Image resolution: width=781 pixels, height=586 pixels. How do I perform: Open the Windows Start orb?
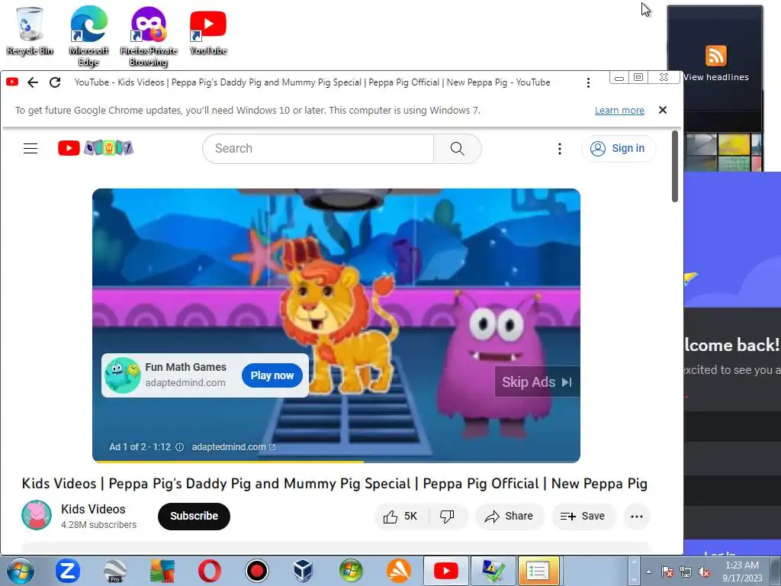coord(21,571)
